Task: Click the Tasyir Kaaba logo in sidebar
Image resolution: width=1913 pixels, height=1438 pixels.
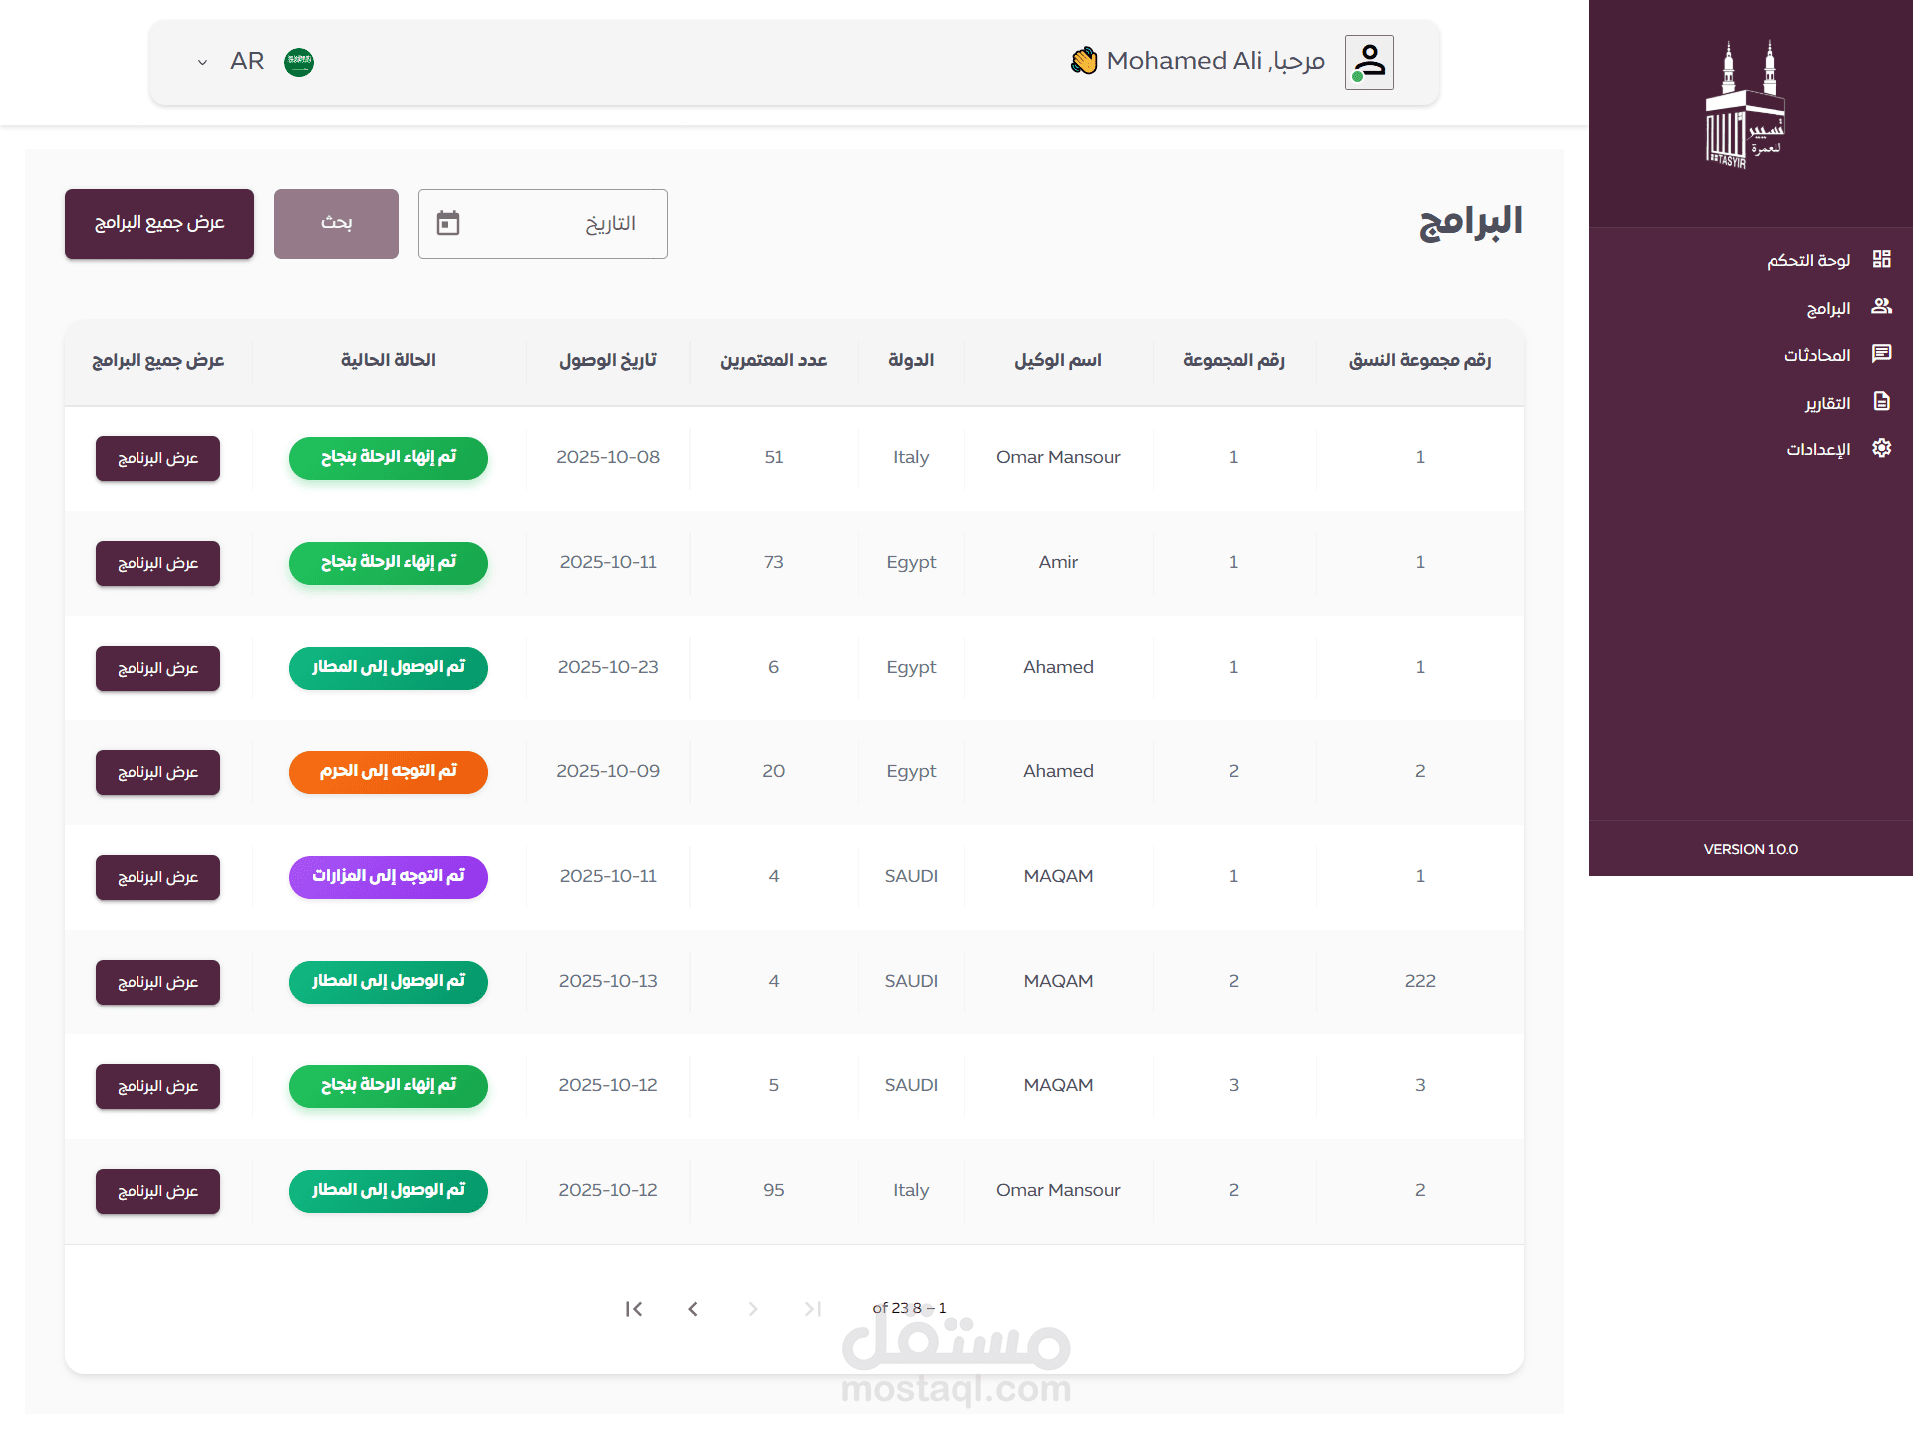Action: tap(1745, 106)
